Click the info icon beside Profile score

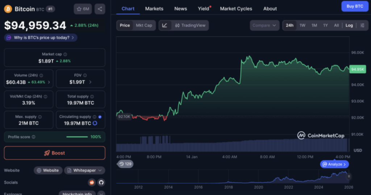pos(34,137)
